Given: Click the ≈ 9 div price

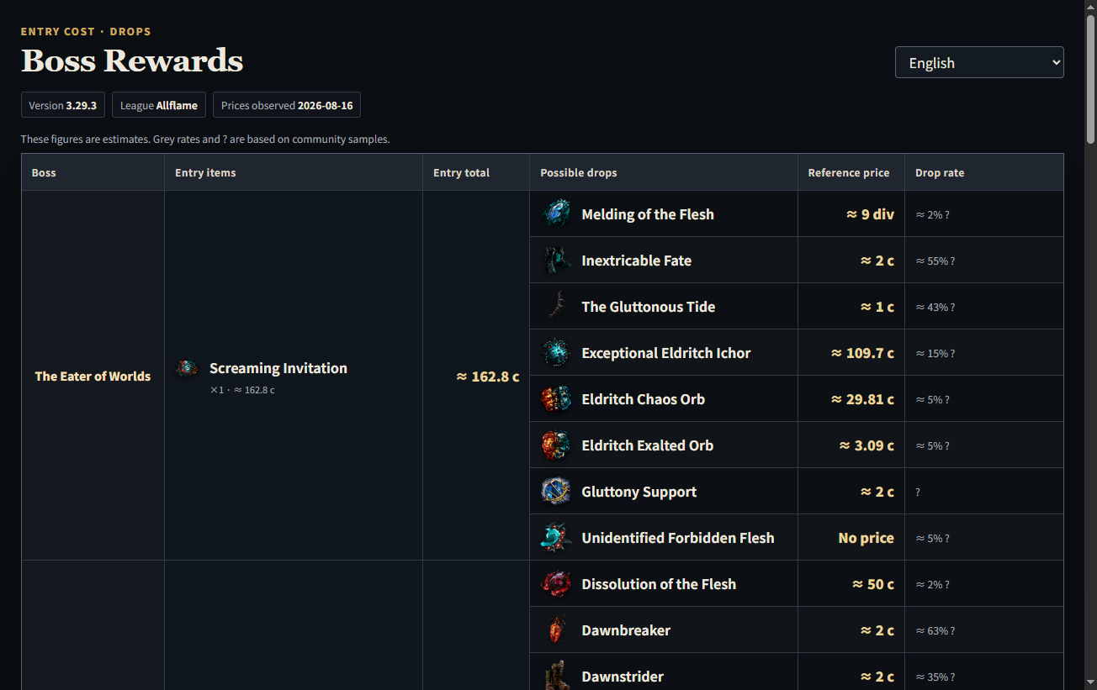Looking at the screenshot, I should pyautogui.click(x=870, y=214).
